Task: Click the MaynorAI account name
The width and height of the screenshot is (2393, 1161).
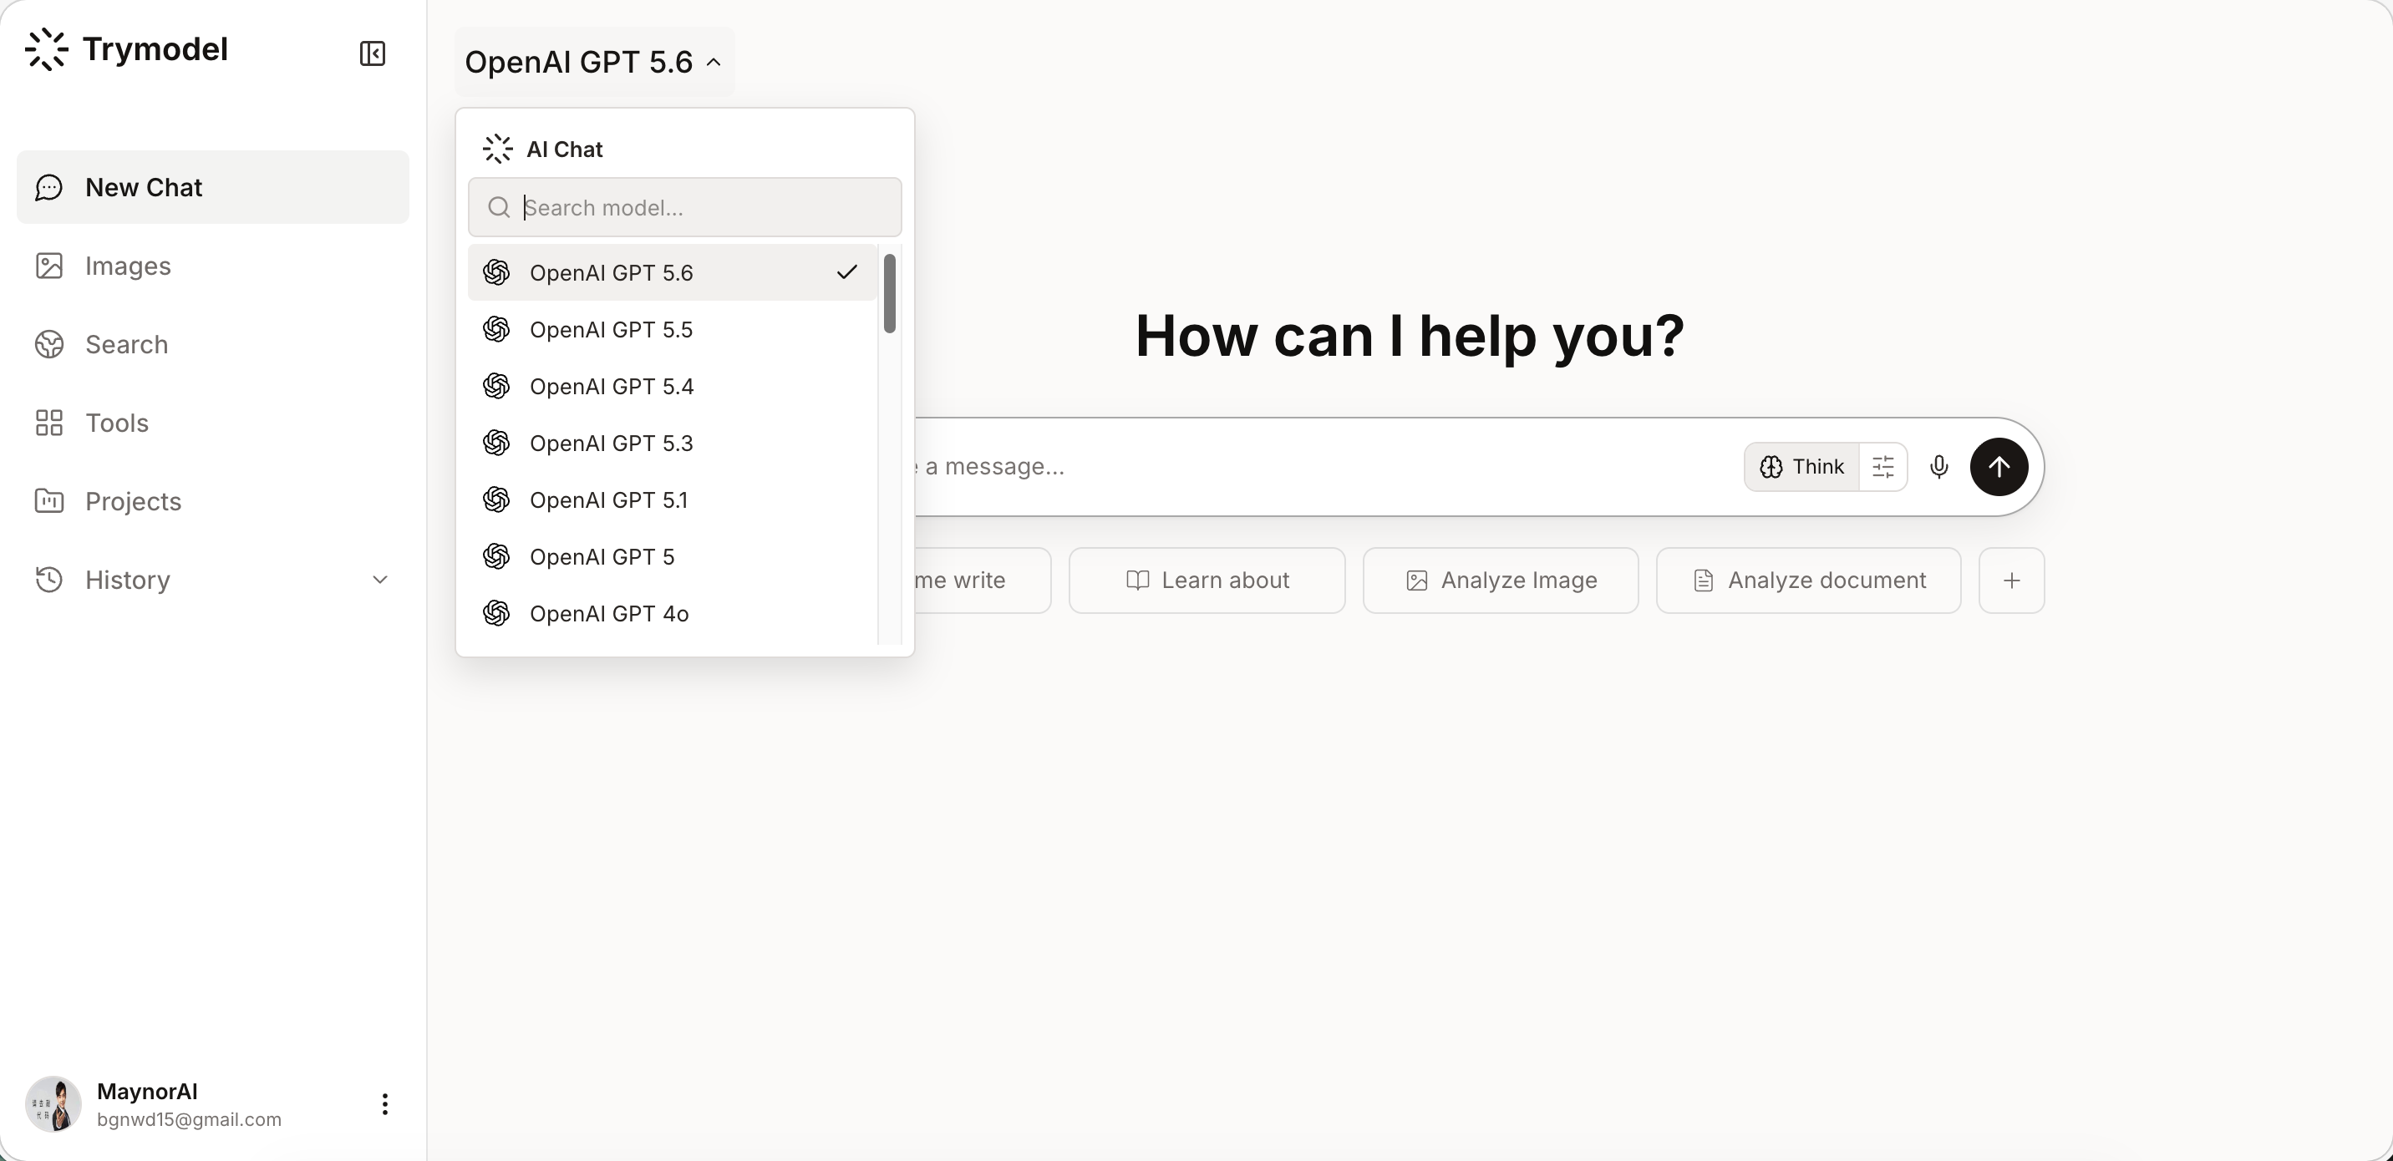Action: click(147, 1092)
